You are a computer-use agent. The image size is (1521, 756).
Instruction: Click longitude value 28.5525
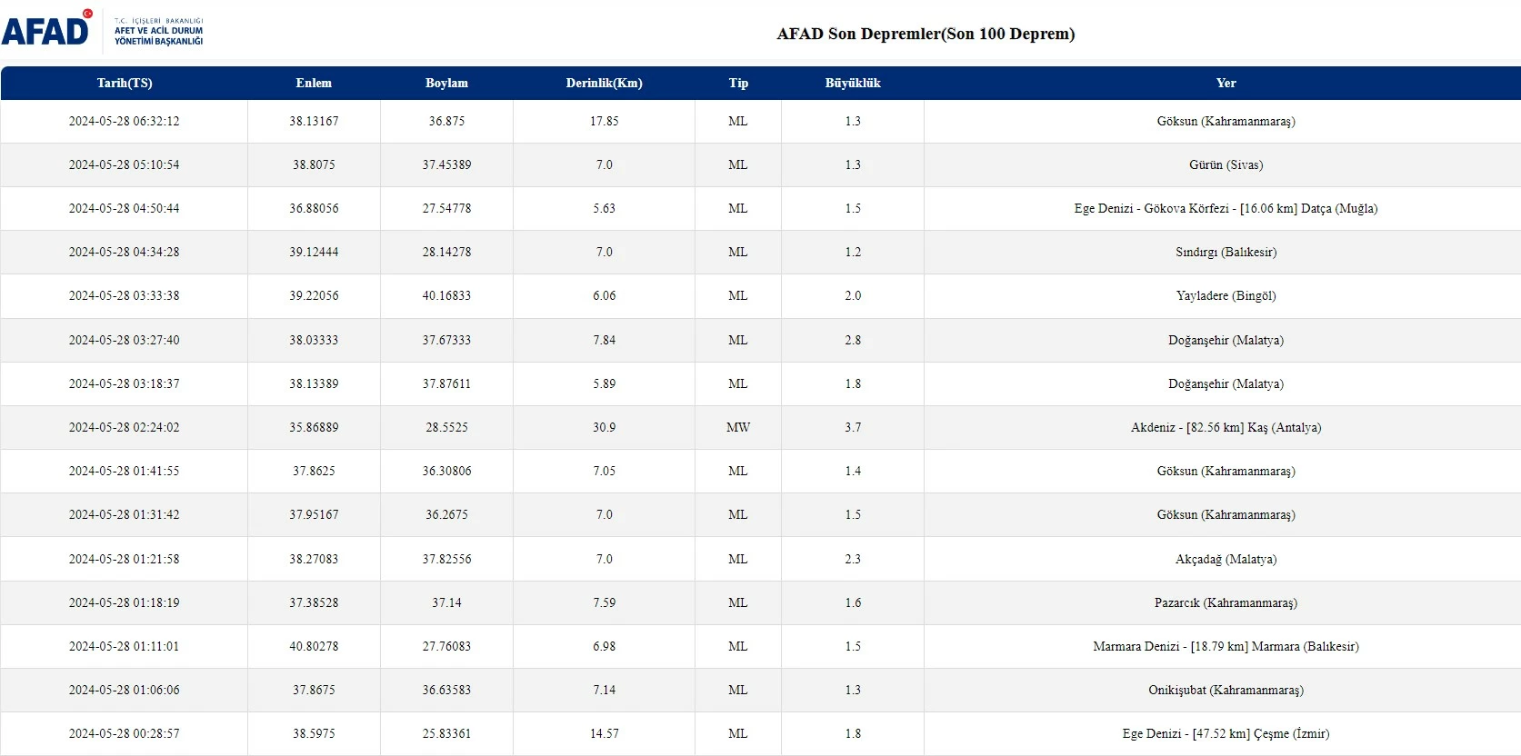coord(446,427)
